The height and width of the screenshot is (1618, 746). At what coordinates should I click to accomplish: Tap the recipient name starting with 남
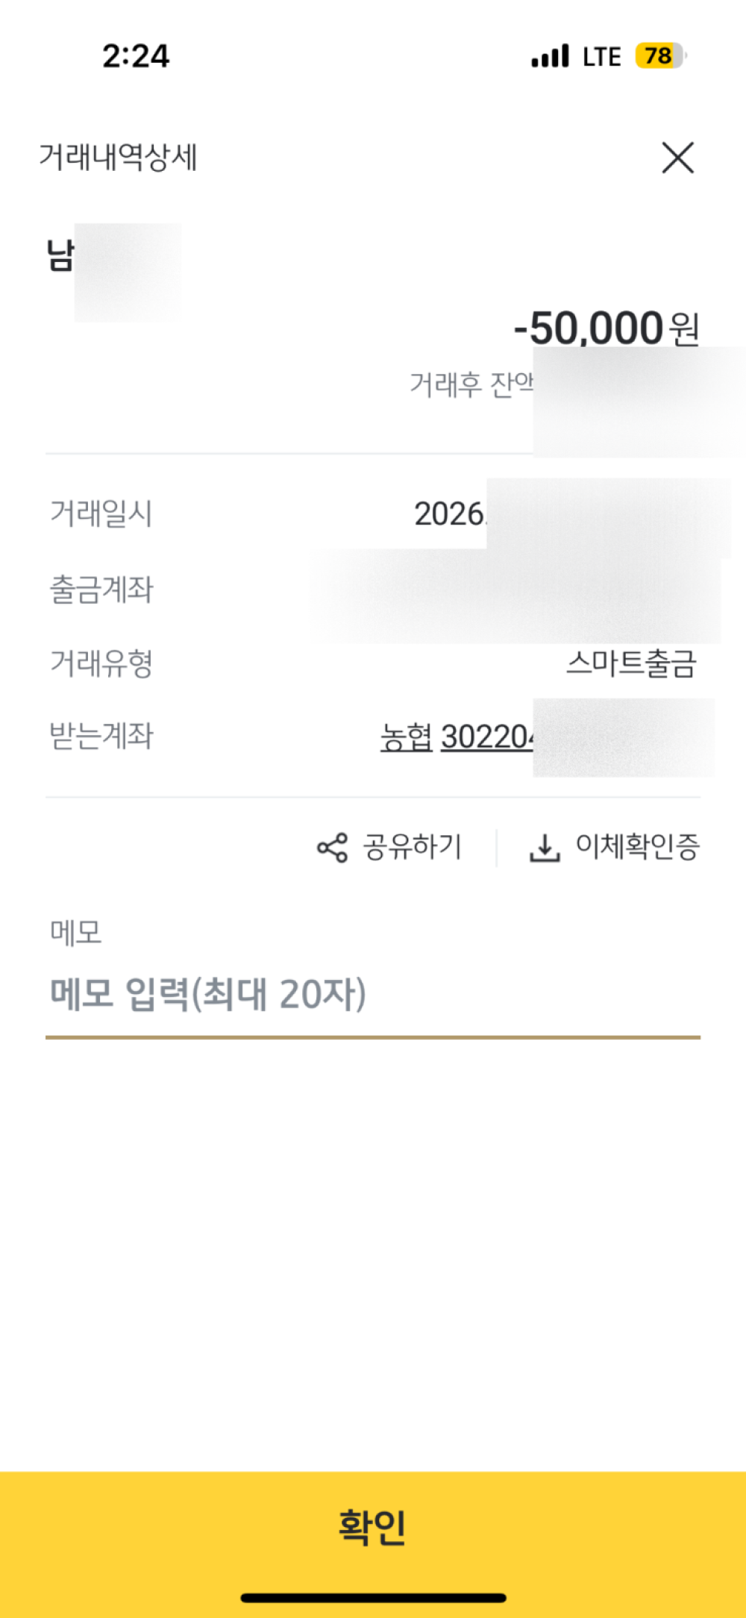click(x=60, y=255)
